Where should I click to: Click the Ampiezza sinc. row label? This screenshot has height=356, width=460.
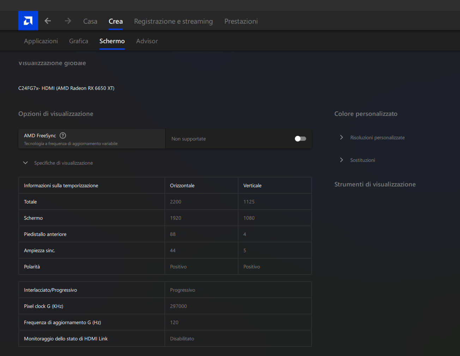point(40,251)
